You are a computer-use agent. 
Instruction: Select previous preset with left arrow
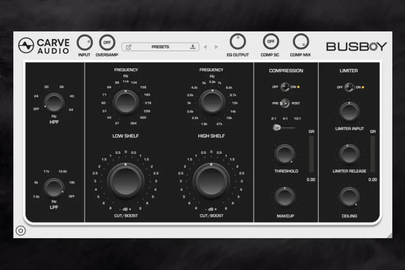click(205, 47)
